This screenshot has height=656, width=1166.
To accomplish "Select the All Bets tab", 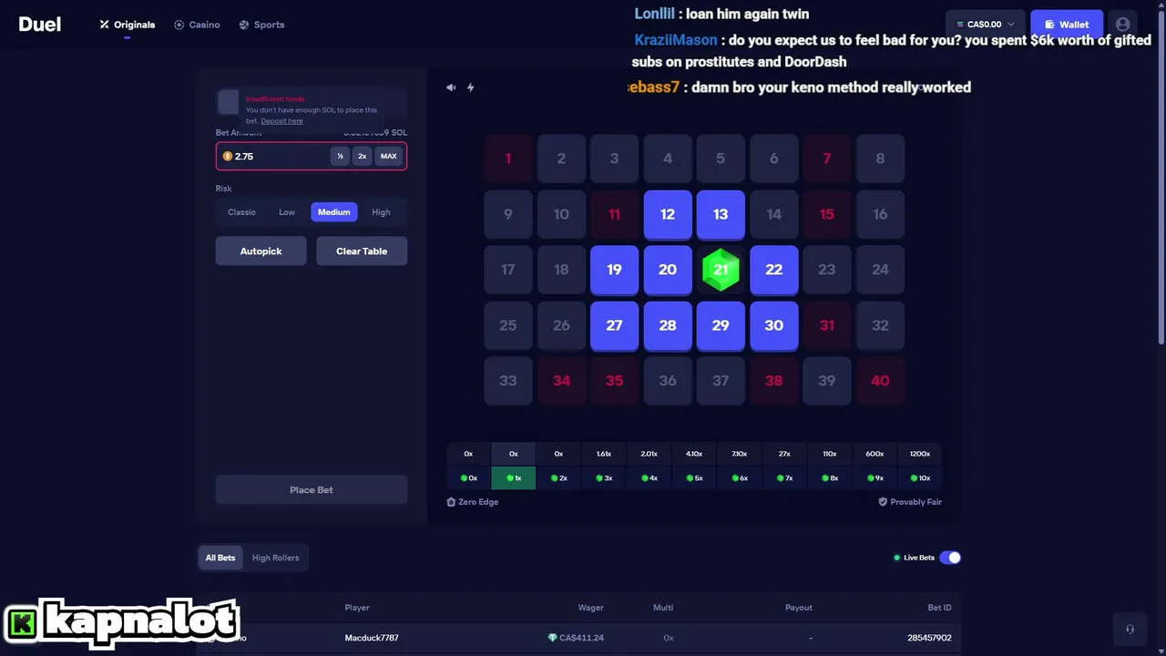I will point(220,558).
